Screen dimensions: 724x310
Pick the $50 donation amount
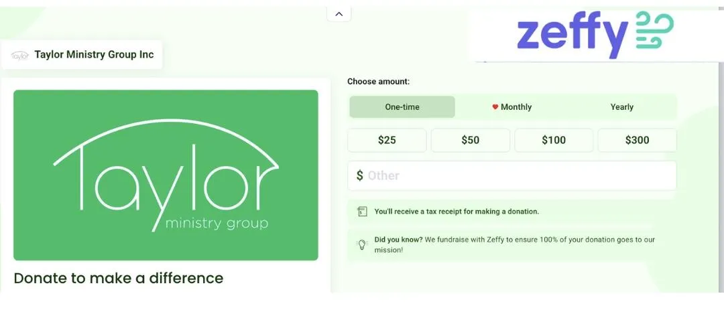[471, 140]
